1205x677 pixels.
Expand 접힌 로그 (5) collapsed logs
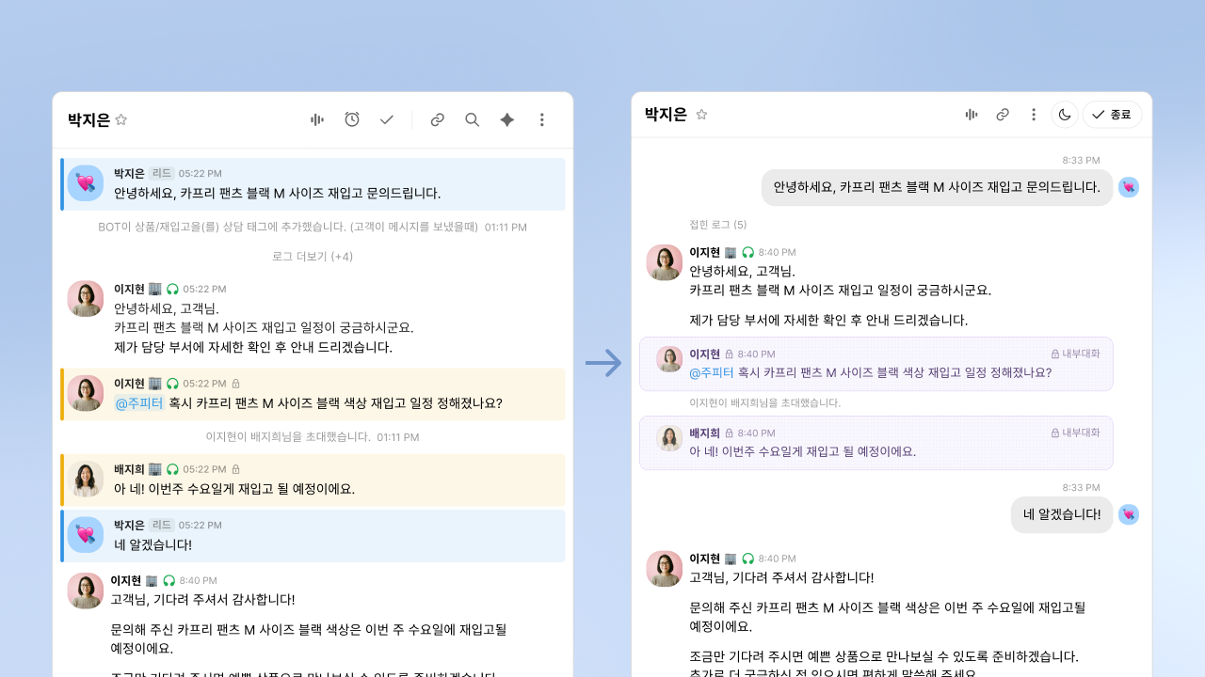[x=718, y=225]
